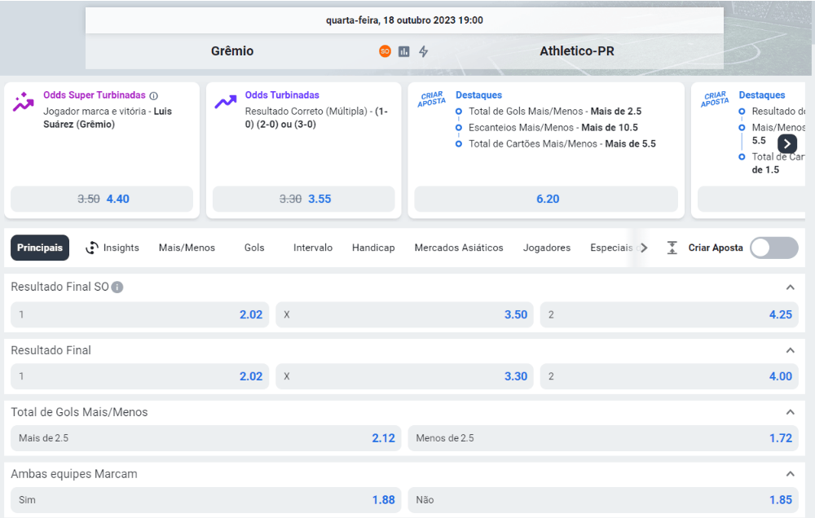815x518 pixels.
Task: Click the Grêmio team name
Action: [x=232, y=51]
